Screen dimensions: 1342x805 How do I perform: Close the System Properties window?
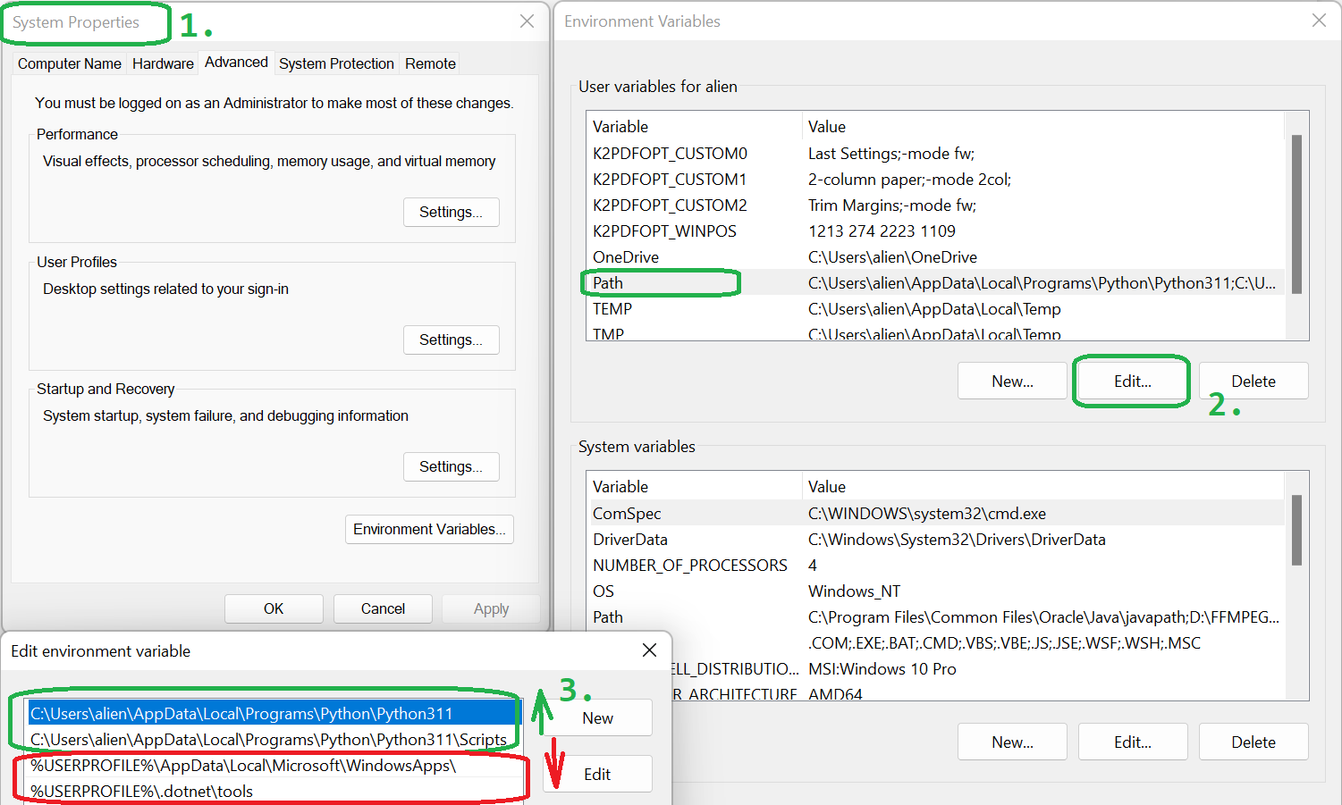click(x=527, y=21)
